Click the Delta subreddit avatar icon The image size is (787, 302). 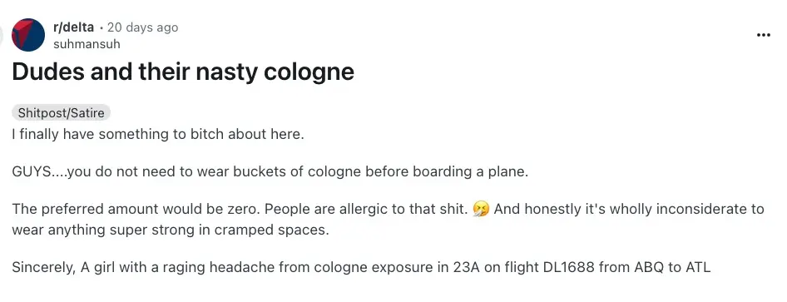pos(28,35)
